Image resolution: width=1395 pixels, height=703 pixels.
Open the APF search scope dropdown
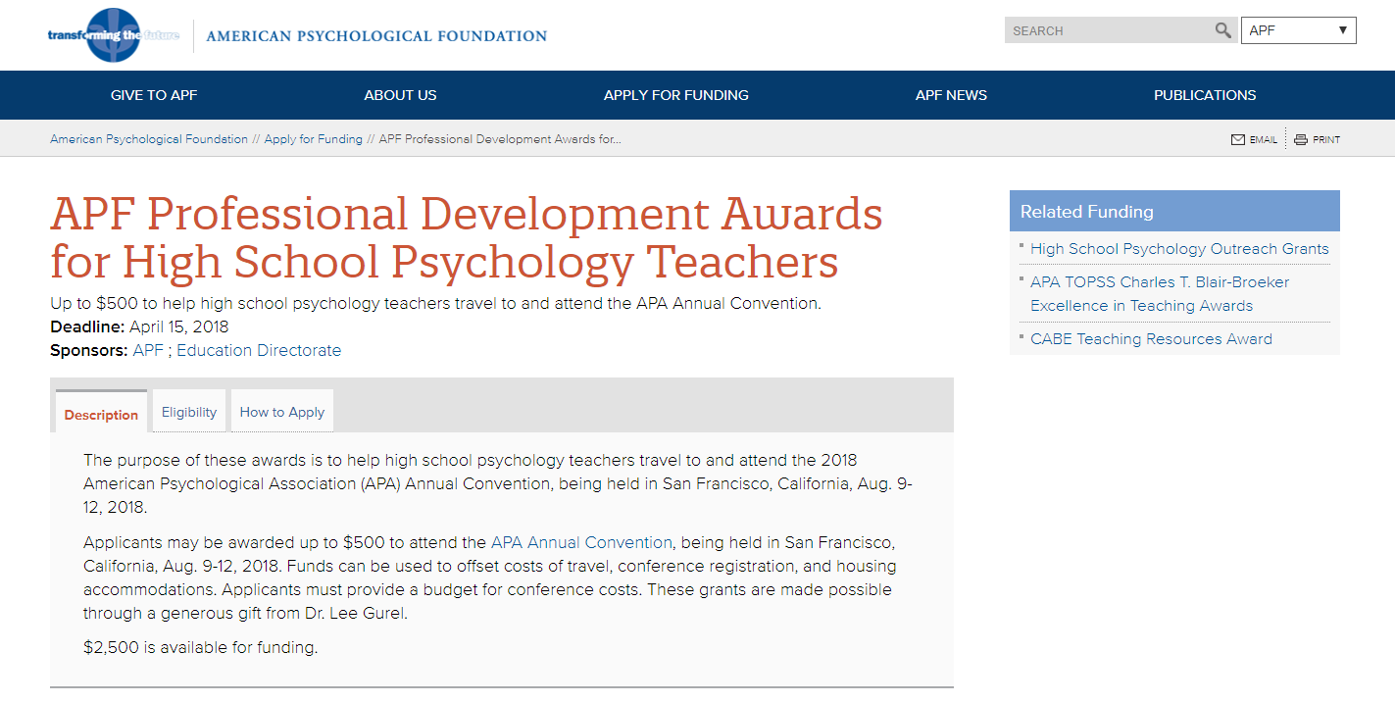[1298, 29]
